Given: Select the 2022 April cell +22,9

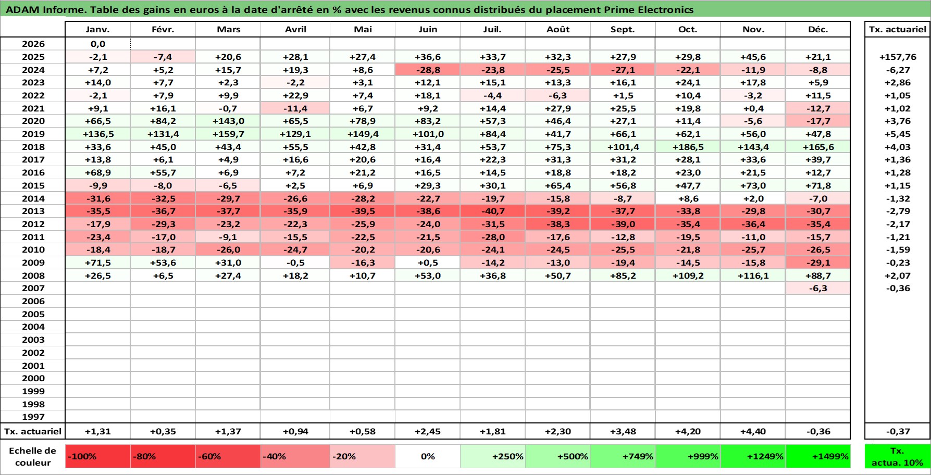Looking at the screenshot, I should click(295, 95).
